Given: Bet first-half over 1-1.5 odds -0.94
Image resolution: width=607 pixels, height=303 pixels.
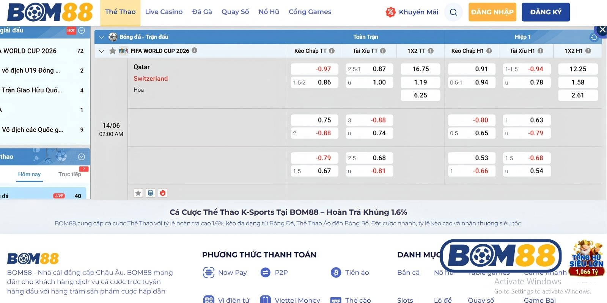Looking at the screenshot, I should pos(527,69).
